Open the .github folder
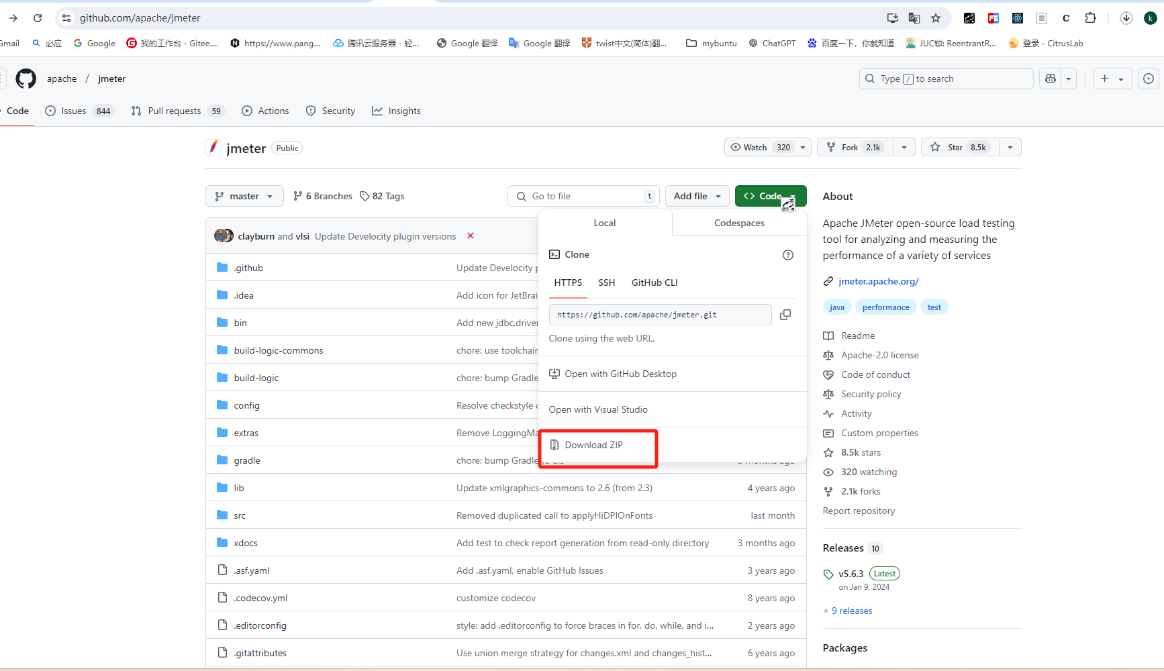Image resolution: width=1164 pixels, height=671 pixels. tap(248, 268)
